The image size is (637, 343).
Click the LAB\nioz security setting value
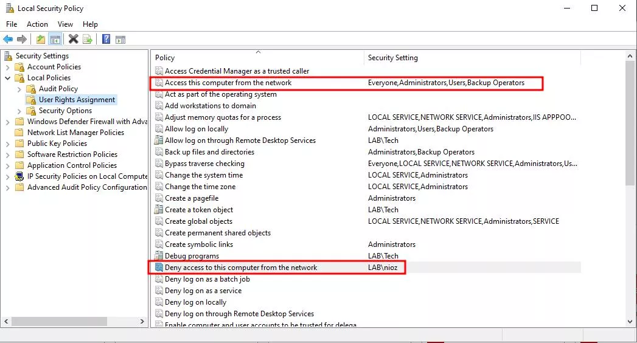[x=383, y=268]
